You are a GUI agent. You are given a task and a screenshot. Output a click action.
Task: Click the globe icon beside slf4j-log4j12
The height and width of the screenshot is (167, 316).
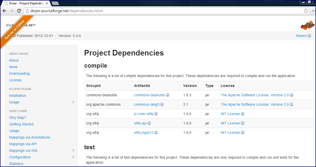click(156, 132)
